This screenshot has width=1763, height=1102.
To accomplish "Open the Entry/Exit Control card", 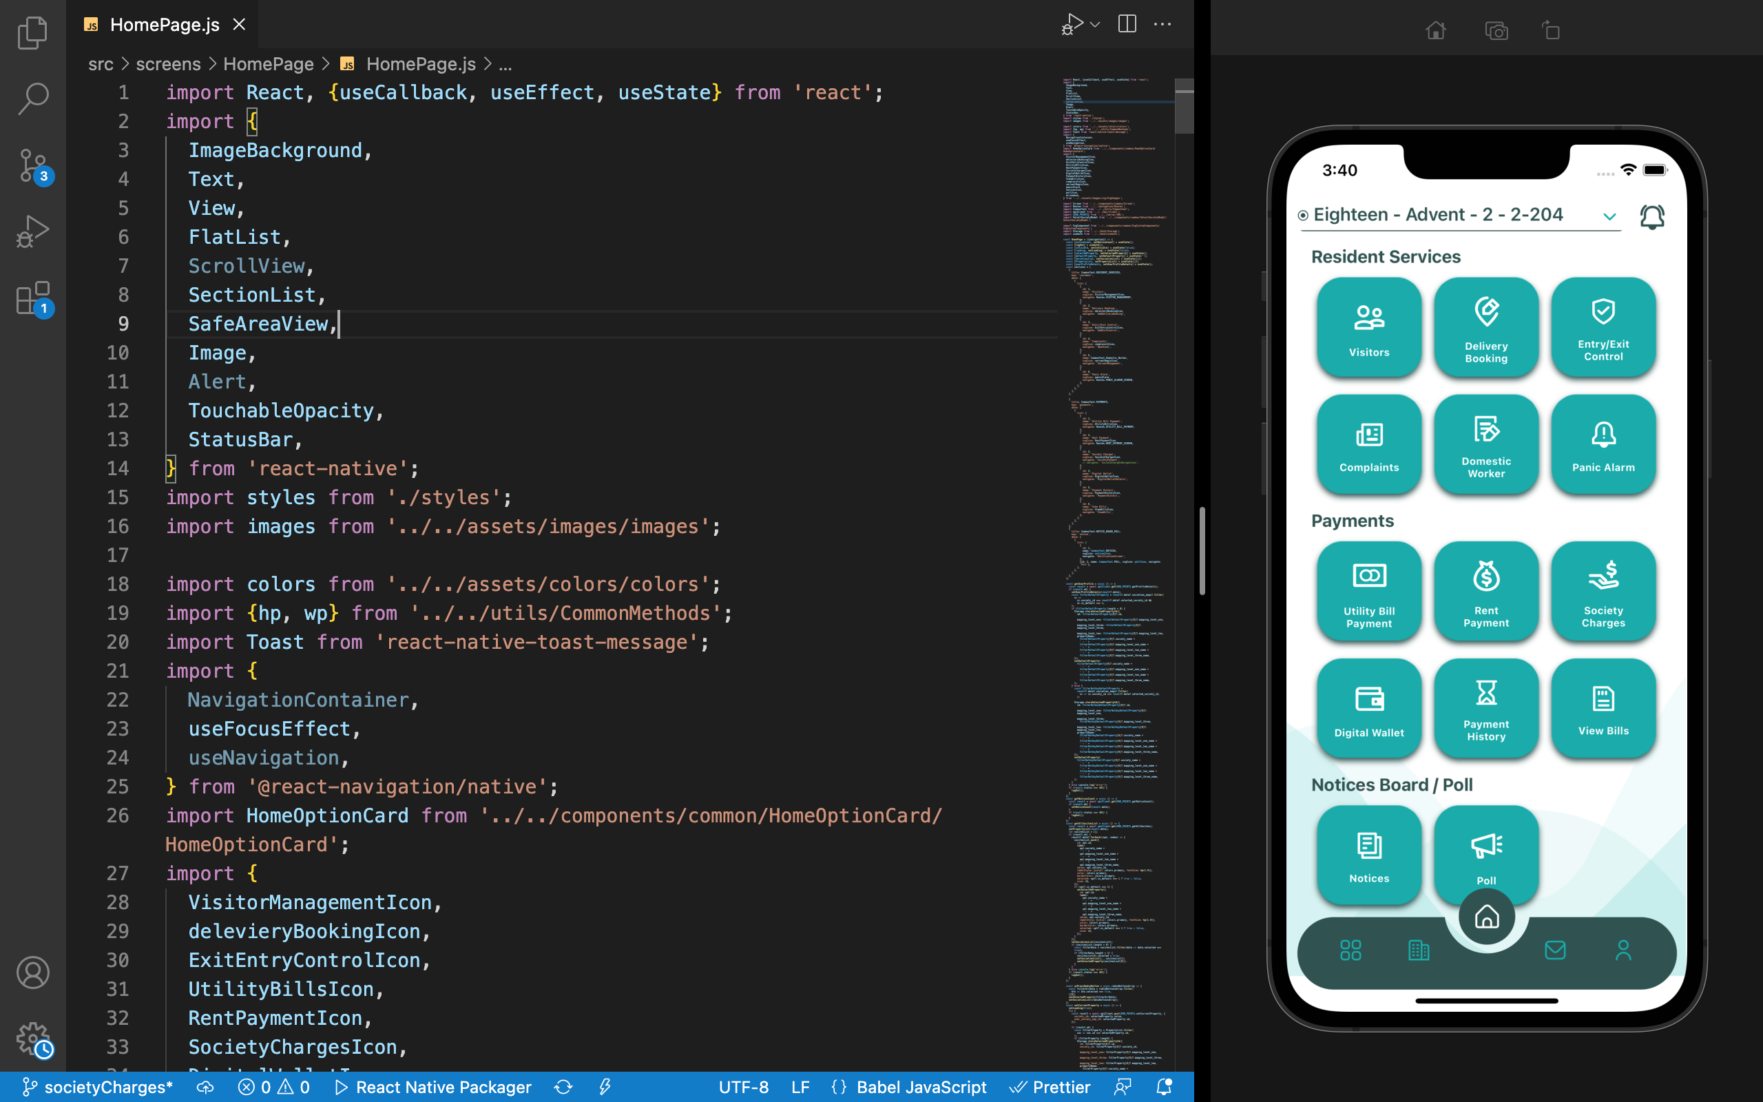I will click(1603, 326).
